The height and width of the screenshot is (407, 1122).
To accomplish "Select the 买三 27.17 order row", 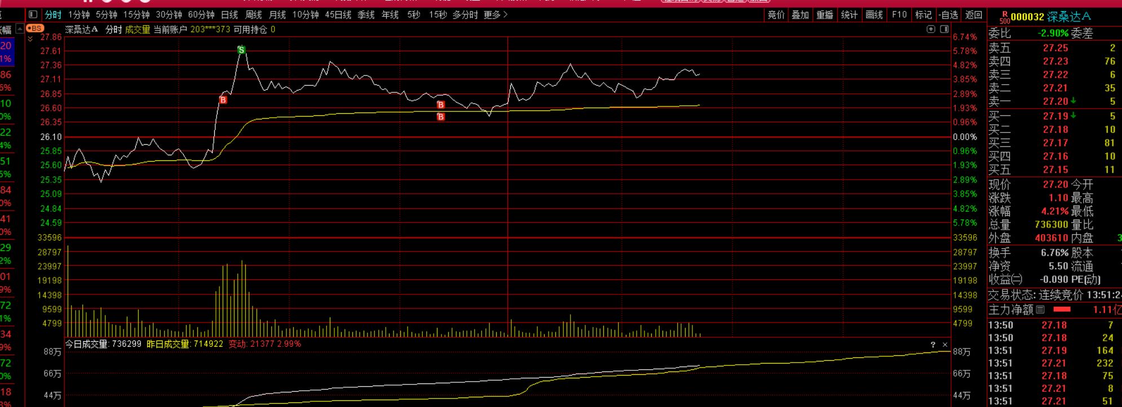I will (1054, 143).
